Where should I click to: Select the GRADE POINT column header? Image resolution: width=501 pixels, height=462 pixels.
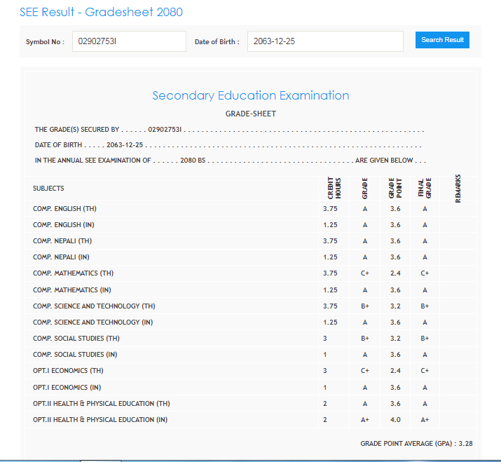pyautogui.click(x=395, y=189)
